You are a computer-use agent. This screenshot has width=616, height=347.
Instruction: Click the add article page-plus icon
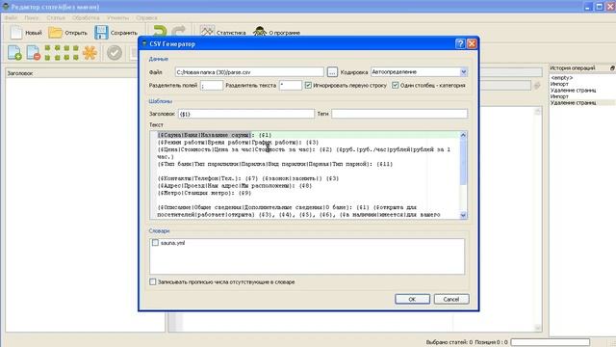coord(14,53)
